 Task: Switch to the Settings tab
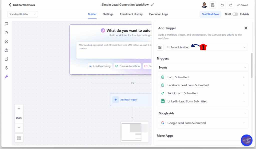(x=108, y=14)
